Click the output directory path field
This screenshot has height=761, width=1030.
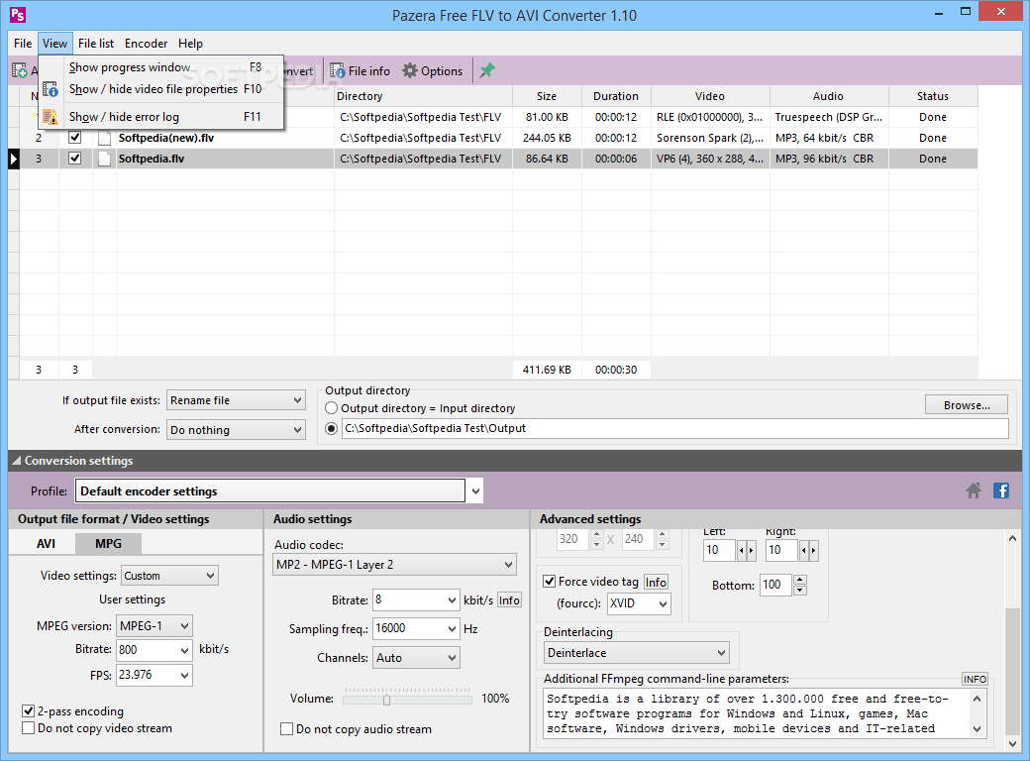coord(674,428)
